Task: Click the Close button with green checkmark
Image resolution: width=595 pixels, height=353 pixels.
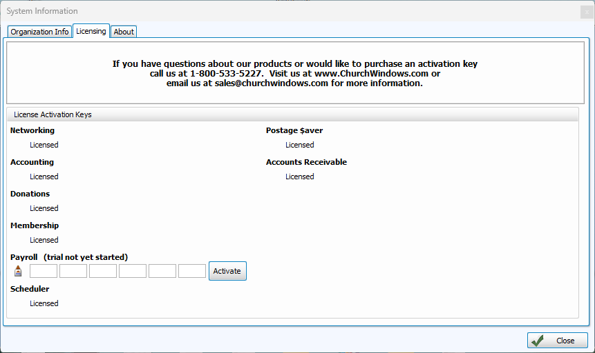Action: tap(557, 341)
